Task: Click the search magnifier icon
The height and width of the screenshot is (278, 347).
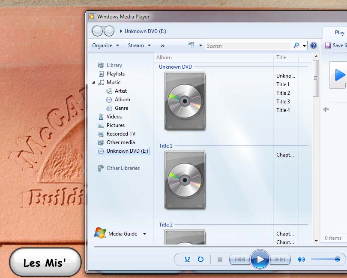Action: [296, 45]
